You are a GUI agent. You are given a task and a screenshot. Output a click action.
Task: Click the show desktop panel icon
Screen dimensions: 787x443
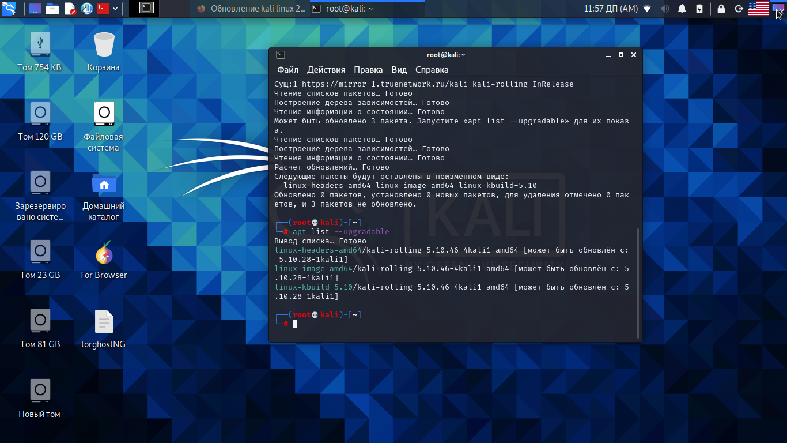[35, 9]
